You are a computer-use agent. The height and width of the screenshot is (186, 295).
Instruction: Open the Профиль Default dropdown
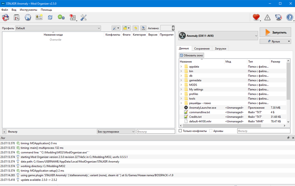[58, 28]
